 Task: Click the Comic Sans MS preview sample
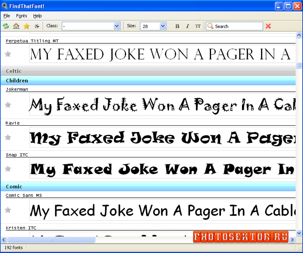(162, 210)
